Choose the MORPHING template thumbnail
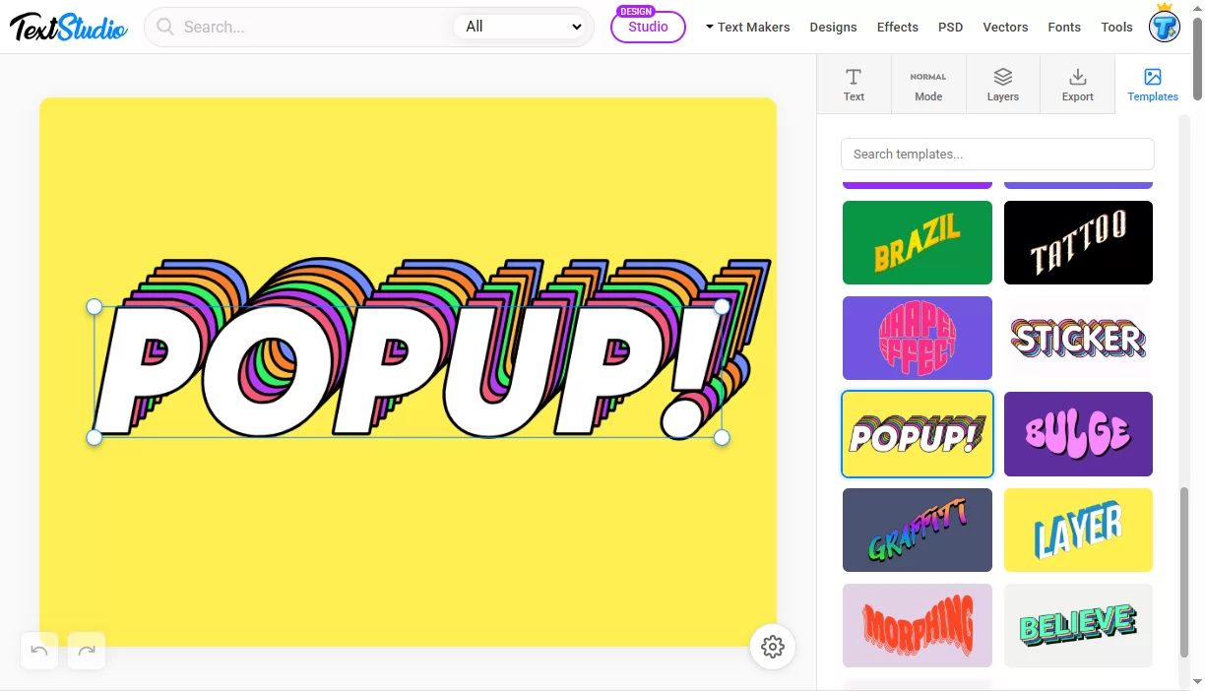 coord(918,625)
